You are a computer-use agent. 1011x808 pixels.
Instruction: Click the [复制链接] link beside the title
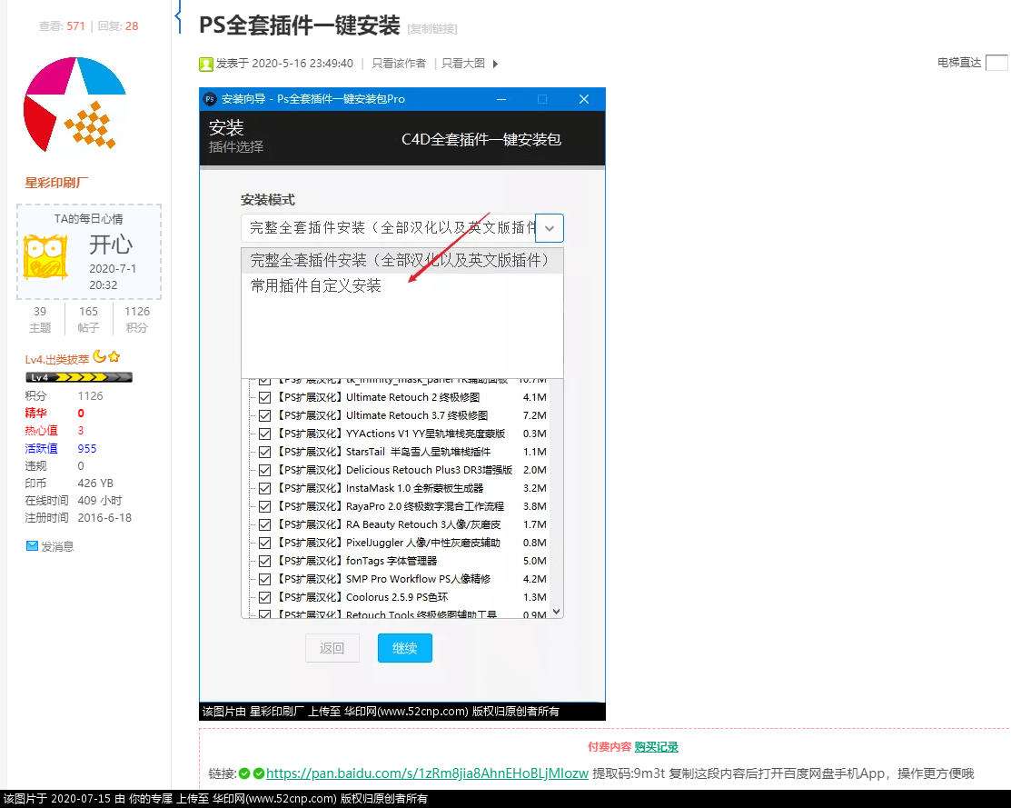point(432,29)
